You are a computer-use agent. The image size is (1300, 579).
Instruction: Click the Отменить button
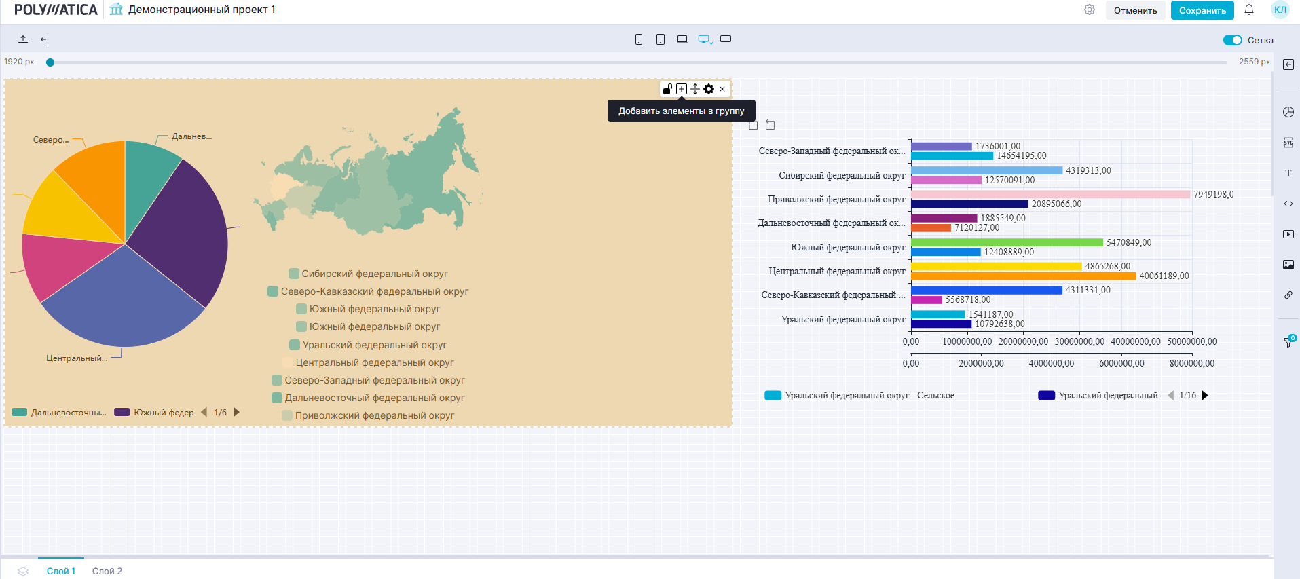coord(1135,10)
